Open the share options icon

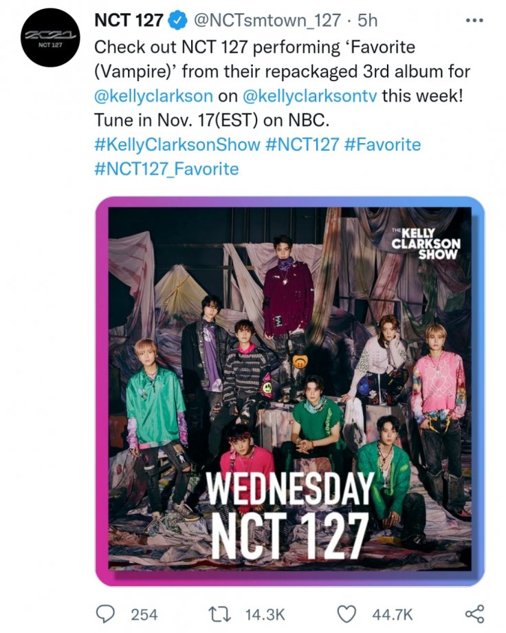tap(474, 614)
